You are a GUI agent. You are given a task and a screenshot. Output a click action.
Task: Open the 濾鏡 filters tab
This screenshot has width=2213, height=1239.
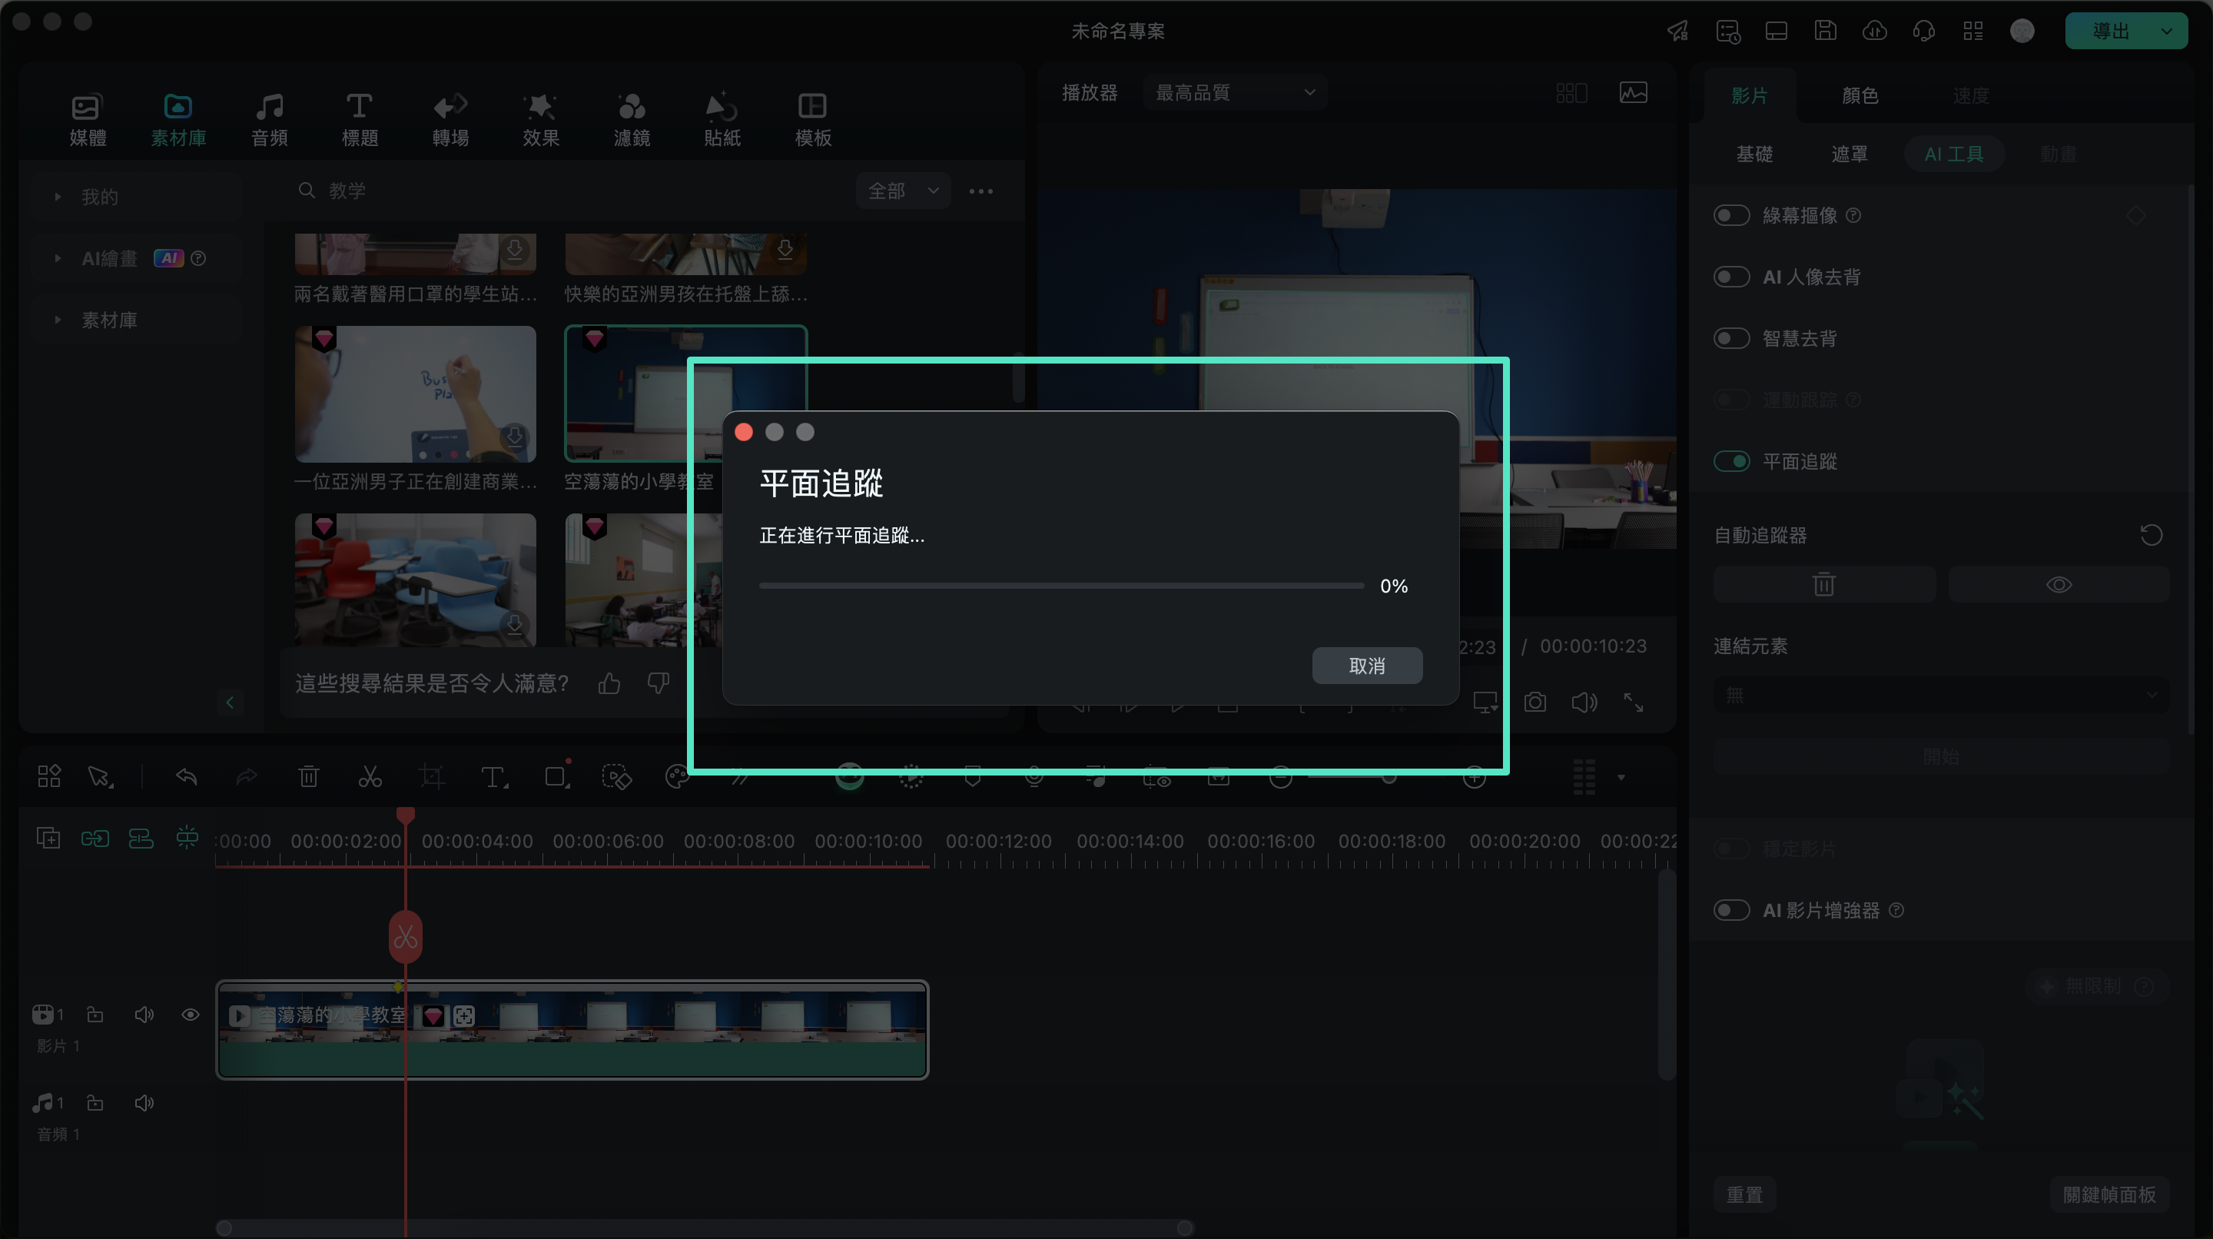pyautogui.click(x=632, y=119)
